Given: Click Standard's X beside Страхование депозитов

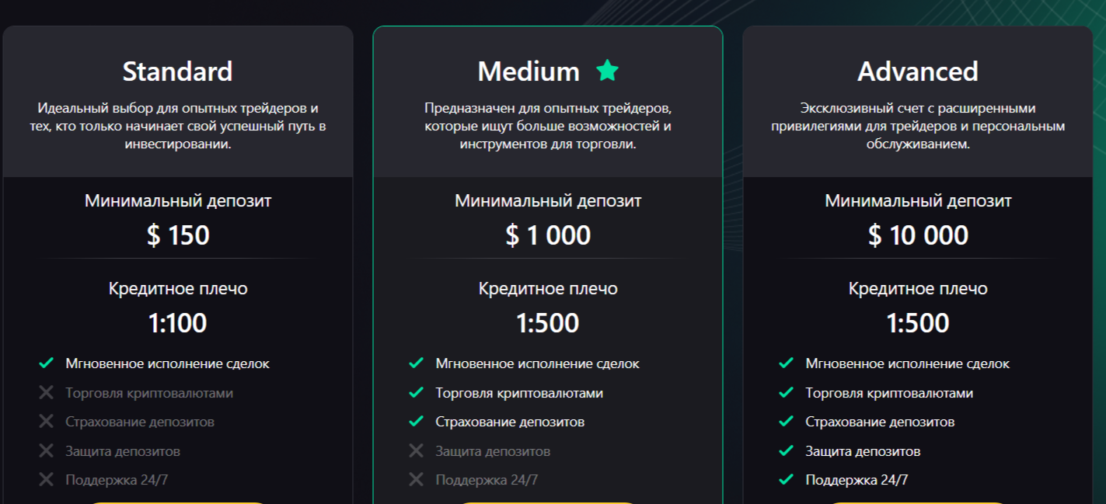Looking at the screenshot, I should [x=46, y=422].
